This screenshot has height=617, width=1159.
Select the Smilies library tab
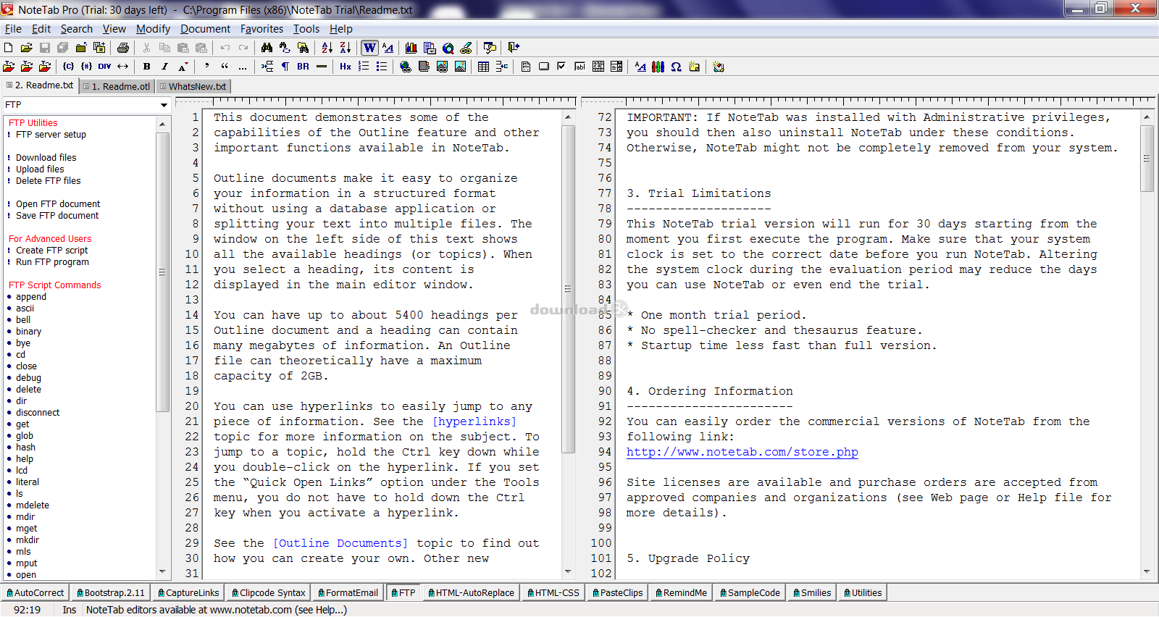[811, 592]
